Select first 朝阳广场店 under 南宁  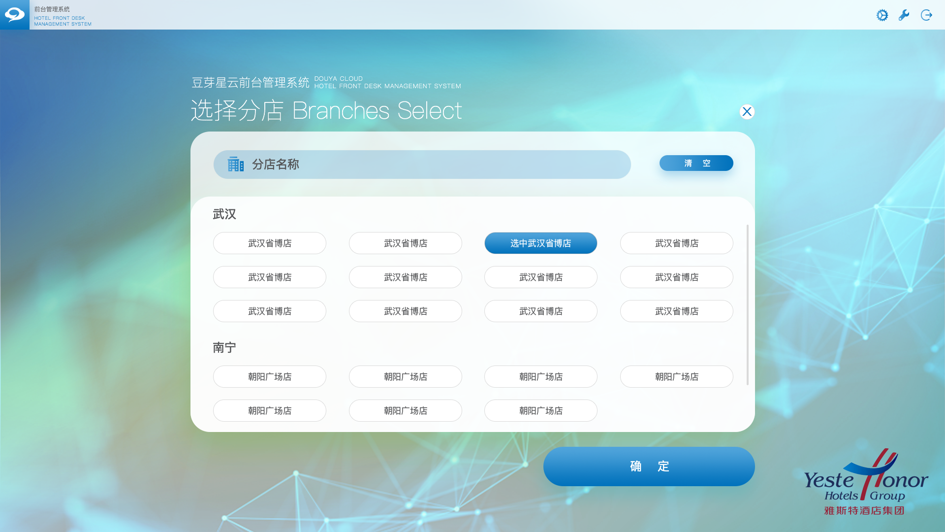270,377
